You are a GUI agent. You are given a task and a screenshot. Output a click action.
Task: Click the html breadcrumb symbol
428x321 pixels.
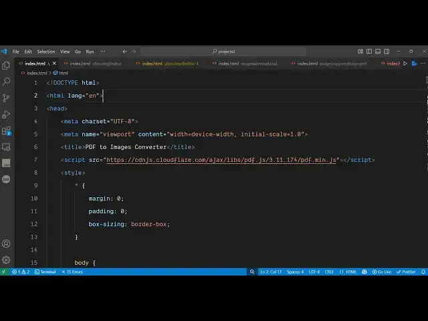61,73
